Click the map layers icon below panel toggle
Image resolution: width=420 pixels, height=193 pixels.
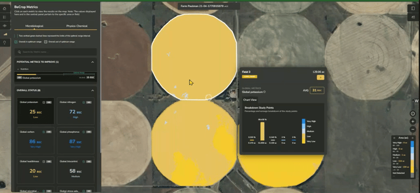pos(413,17)
